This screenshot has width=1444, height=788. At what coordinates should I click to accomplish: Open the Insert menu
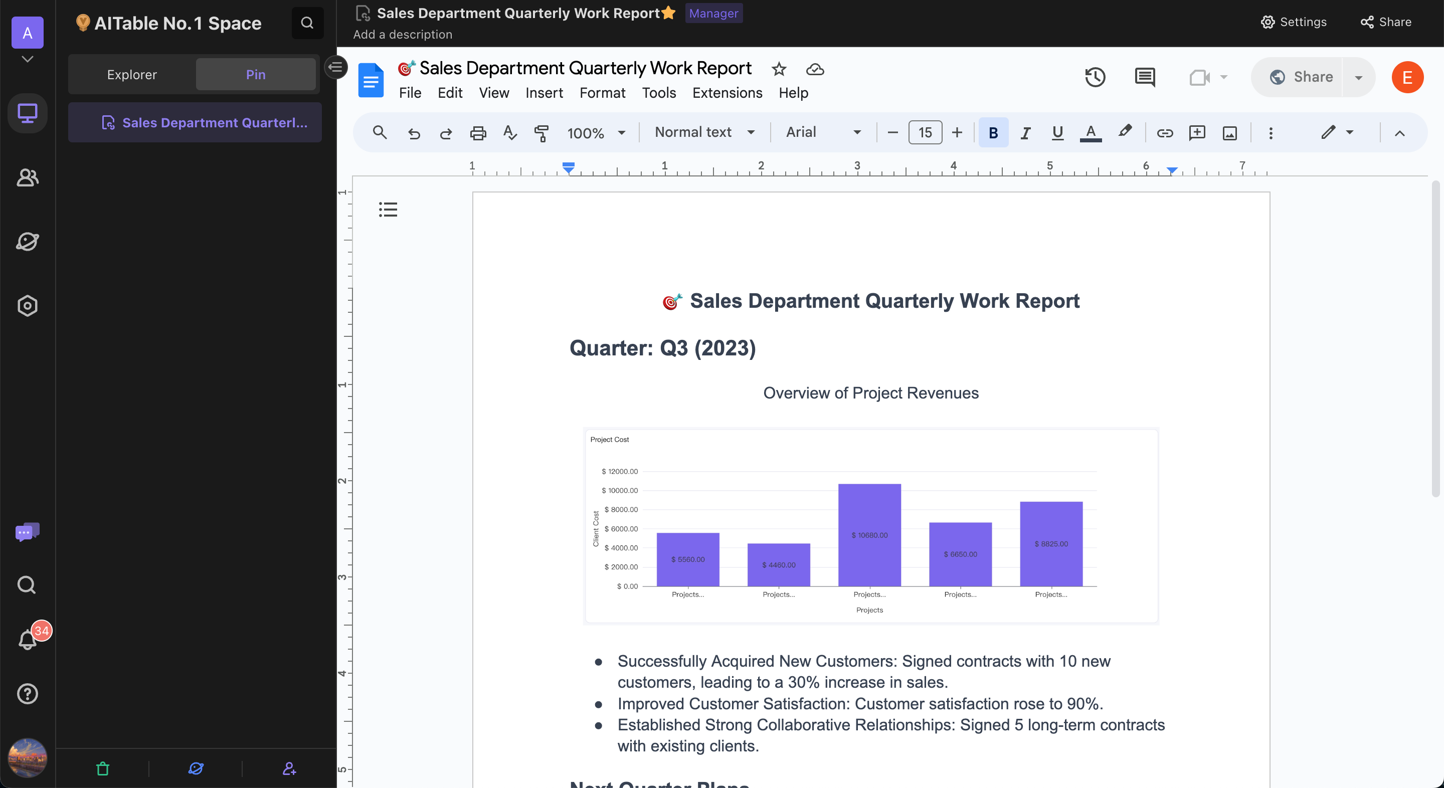pyautogui.click(x=544, y=92)
